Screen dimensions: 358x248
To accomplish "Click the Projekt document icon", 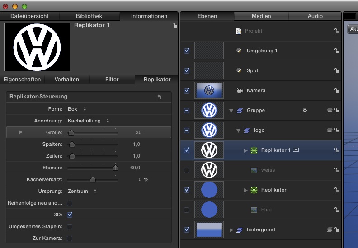I will coord(239,31).
